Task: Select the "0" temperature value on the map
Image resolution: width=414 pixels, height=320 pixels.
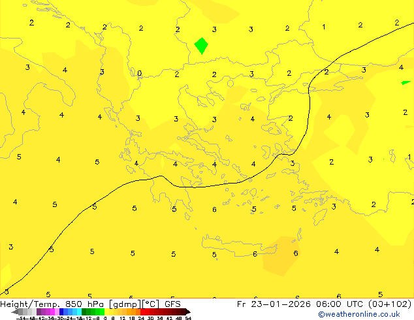Action: (139, 73)
